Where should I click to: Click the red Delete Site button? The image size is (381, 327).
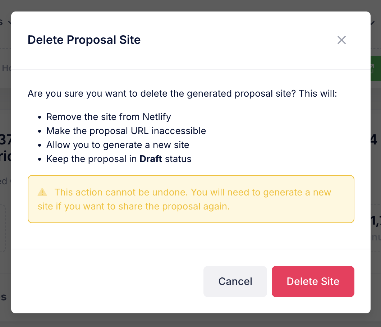point(313,281)
